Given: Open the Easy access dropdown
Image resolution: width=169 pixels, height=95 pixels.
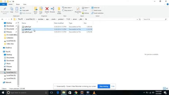Looking at the screenshot, I should 68,10.
